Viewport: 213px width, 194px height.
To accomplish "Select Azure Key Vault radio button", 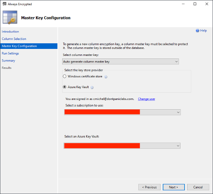I will point(65,87).
